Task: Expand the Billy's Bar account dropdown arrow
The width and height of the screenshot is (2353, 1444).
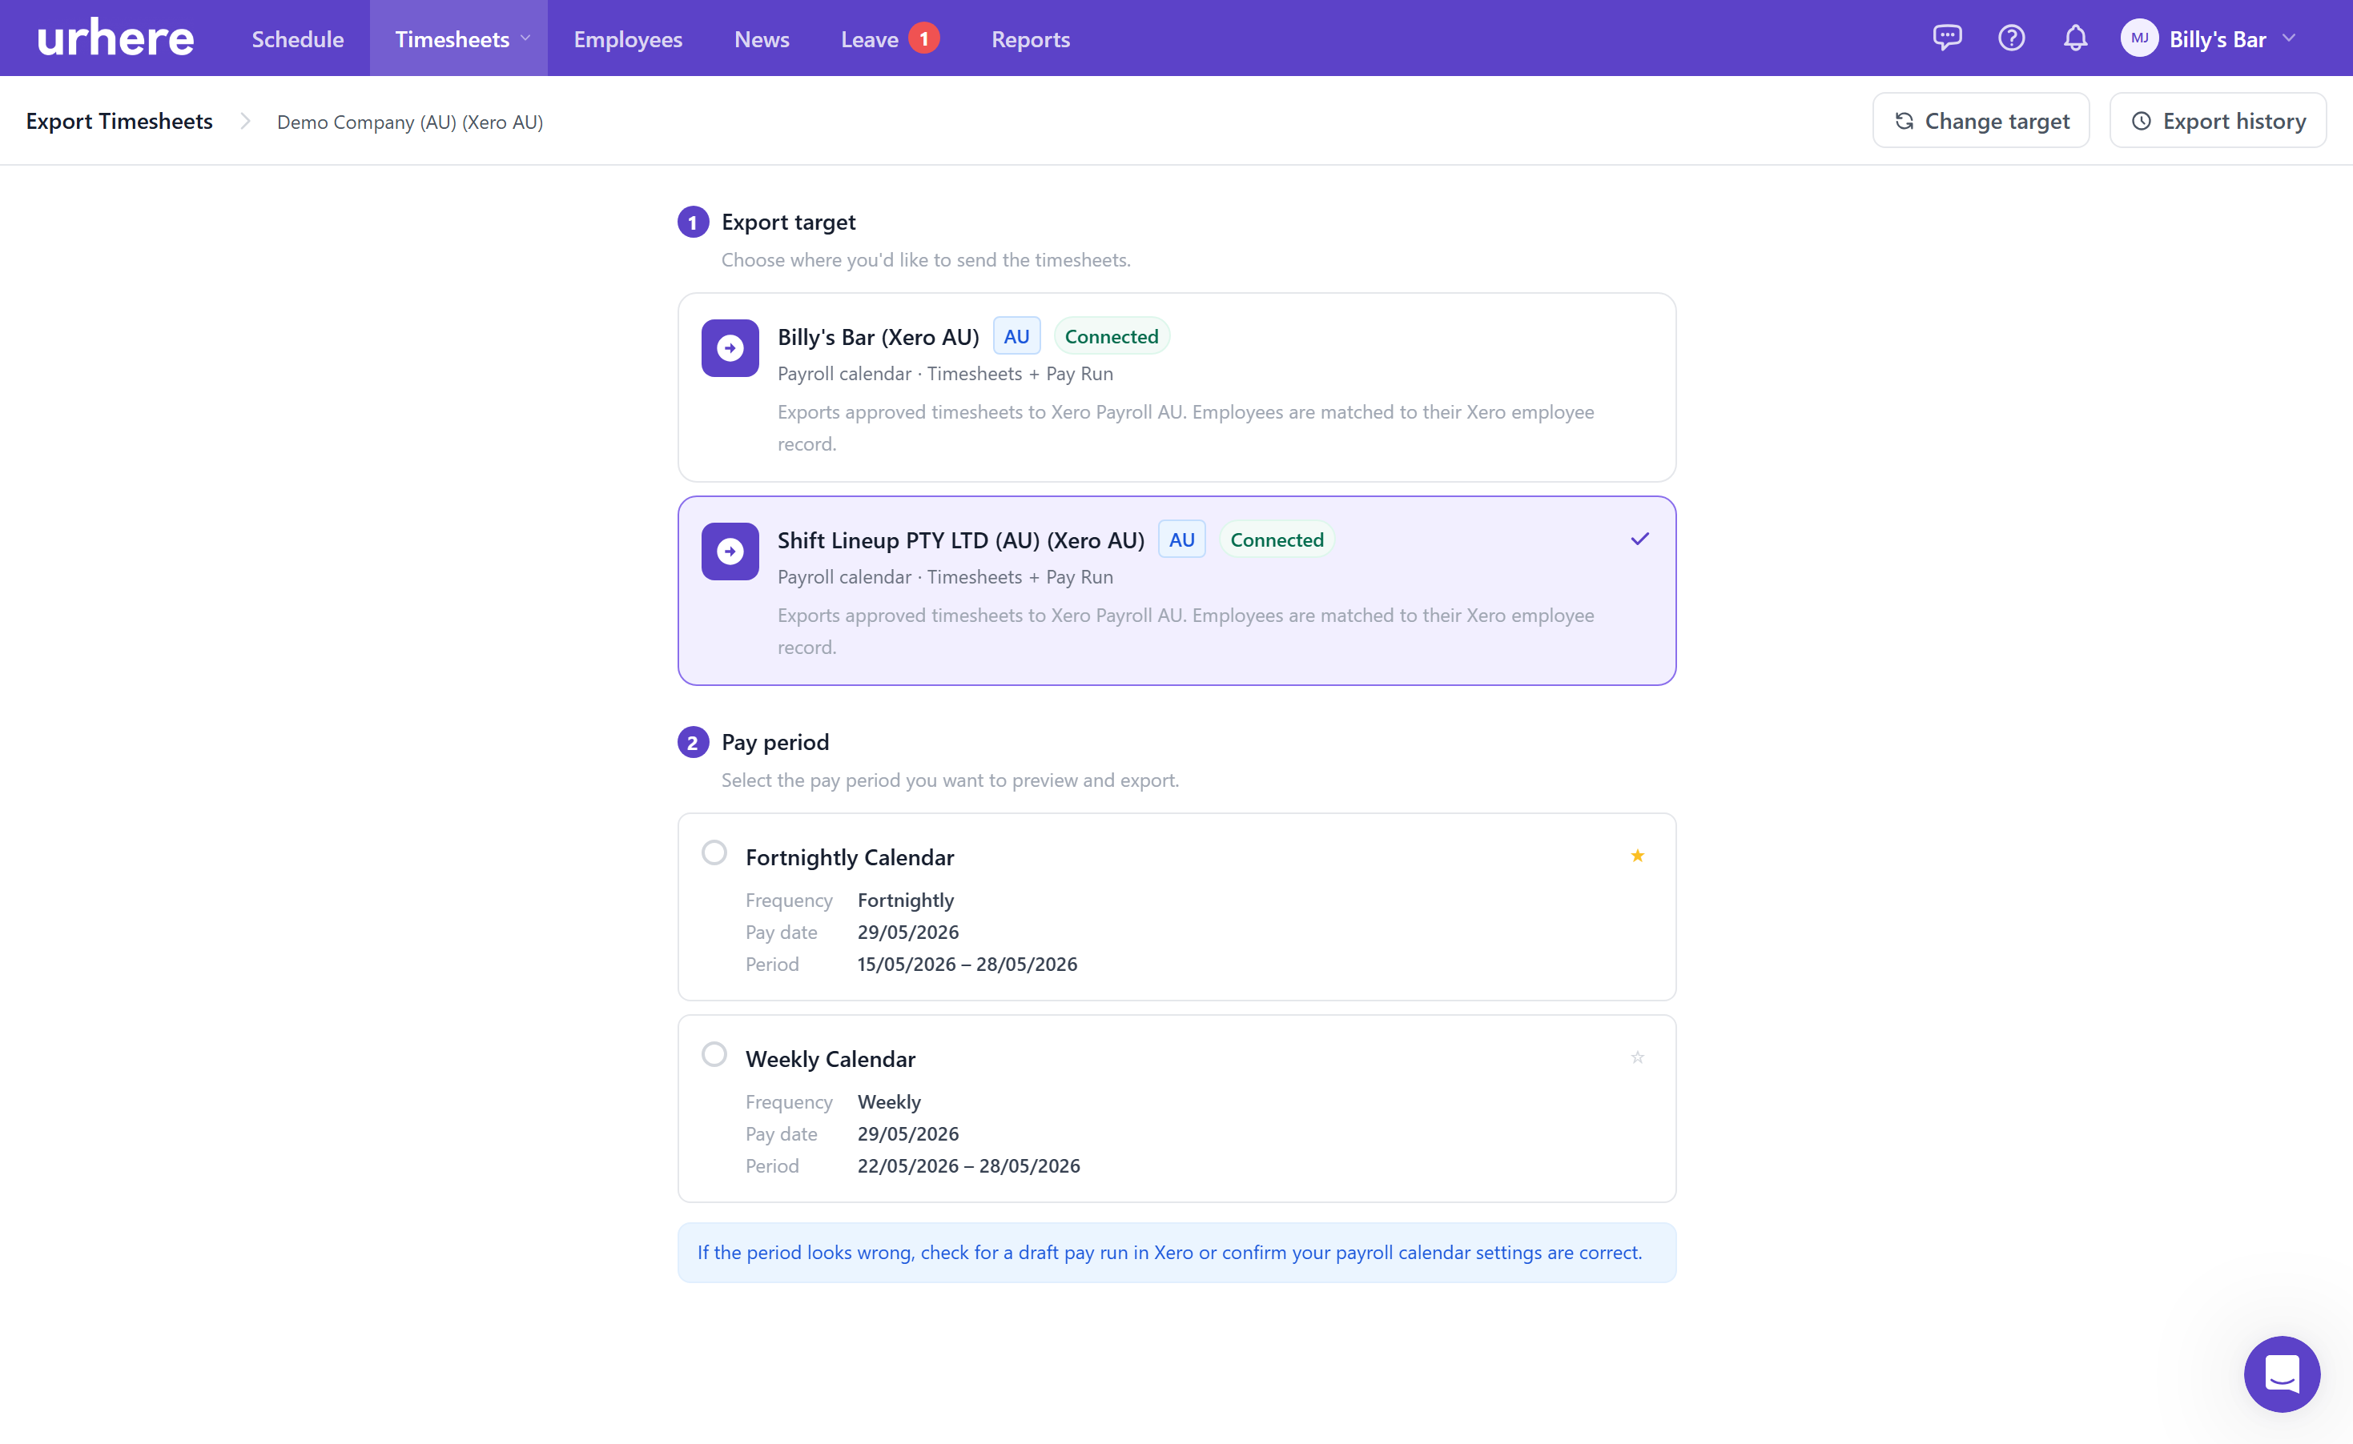Action: [2289, 38]
